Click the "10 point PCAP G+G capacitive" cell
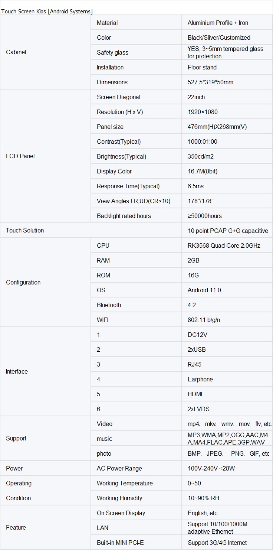This screenshot has width=273, height=550. pos(228,231)
